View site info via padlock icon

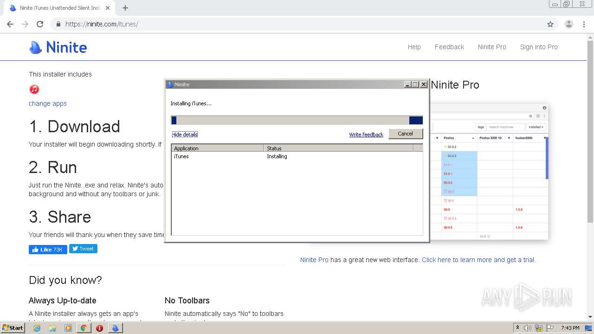58,24
